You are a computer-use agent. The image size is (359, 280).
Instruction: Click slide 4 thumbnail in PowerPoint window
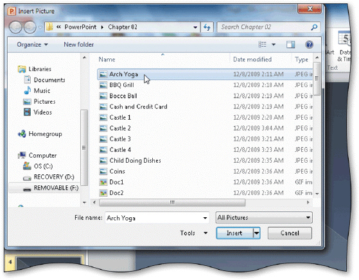pyautogui.click(x=49, y=263)
